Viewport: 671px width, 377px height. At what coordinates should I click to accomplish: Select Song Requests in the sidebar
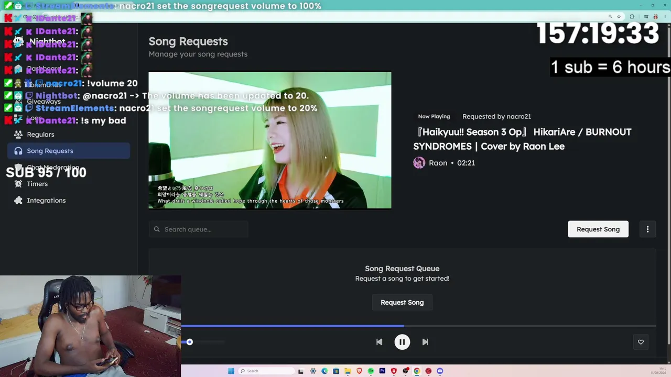[x=69, y=151]
